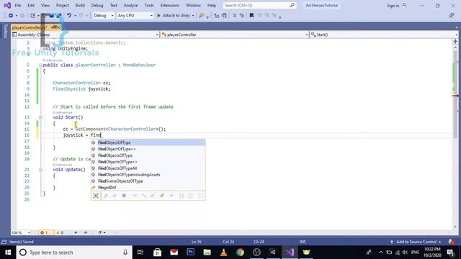The height and width of the screenshot is (259, 461).
Task: Click the taskbar clock showing 10:22 PM
Action: point(432,253)
